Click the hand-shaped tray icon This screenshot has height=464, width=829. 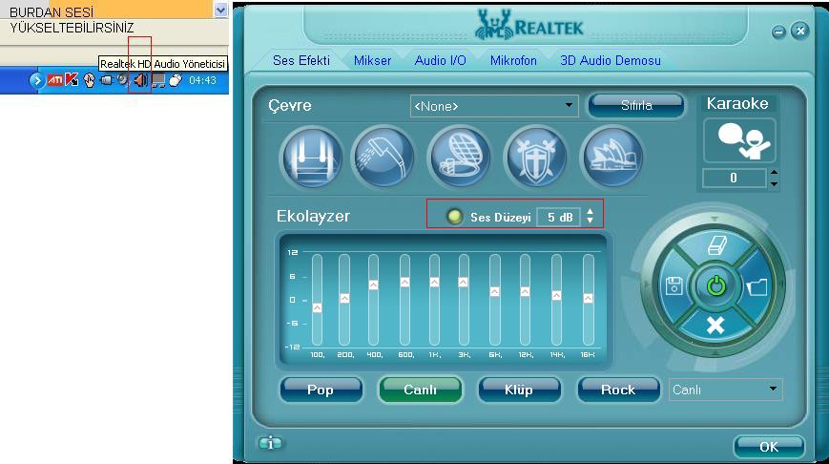click(x=90, y=80)
